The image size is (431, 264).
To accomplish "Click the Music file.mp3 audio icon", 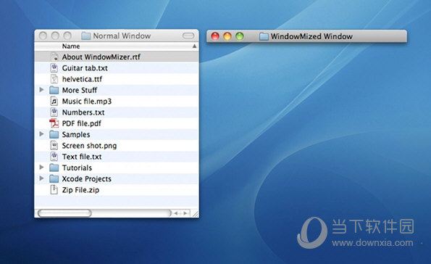I will [54, 102].
